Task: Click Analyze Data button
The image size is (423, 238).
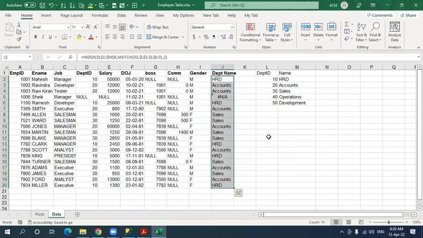Action: click(x=395, y=32)
